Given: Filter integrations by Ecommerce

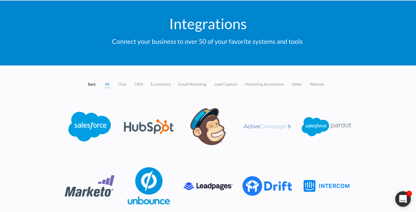Looking at the screenshot, I should coord(161,84).
